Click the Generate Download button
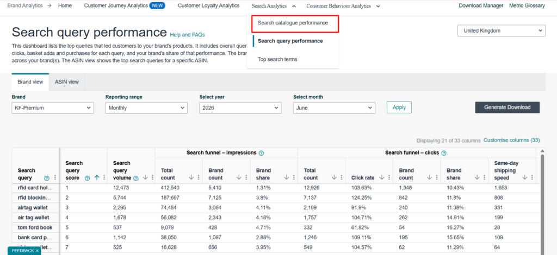Image resolution: width=557 pixels, height=255 pixels. [508, 107]
